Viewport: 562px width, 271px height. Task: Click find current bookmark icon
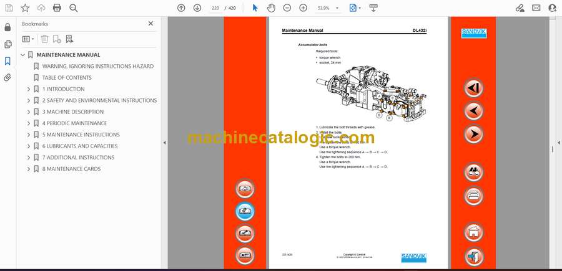pyautogui.click(x=69, y=39)
